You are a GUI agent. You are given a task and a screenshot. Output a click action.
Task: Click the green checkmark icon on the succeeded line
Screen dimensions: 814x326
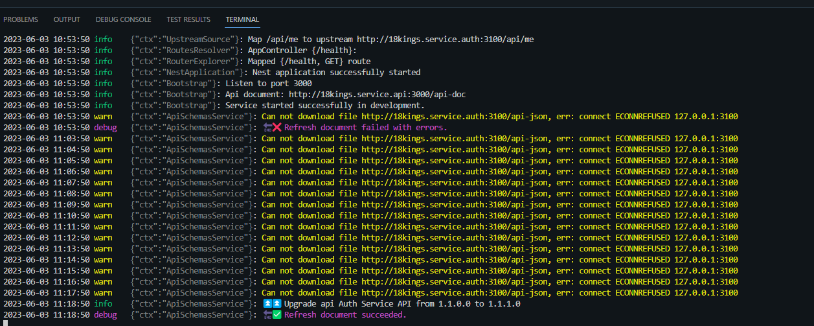click(277, 315)
